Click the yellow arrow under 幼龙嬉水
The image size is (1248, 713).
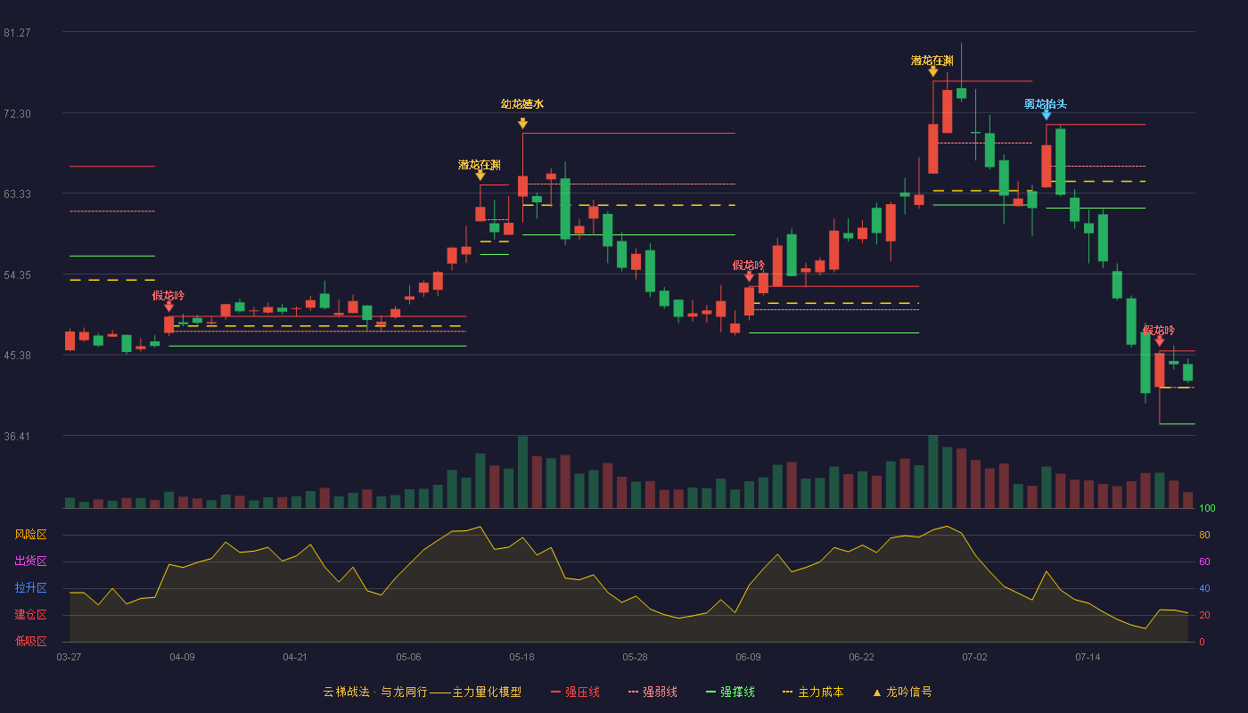point(522,123)
